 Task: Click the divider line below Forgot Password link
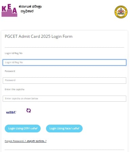click(x=64, y=150)
